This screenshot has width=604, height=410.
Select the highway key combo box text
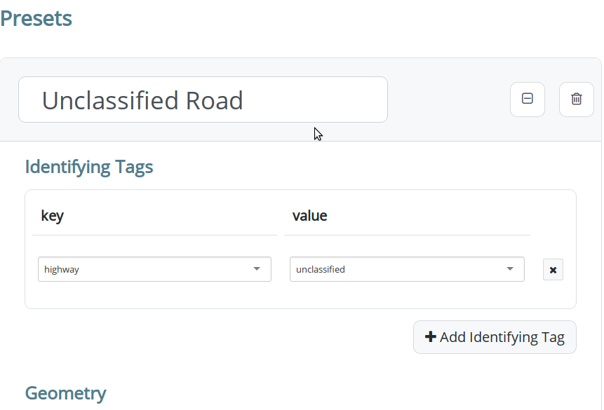[62, 269]
